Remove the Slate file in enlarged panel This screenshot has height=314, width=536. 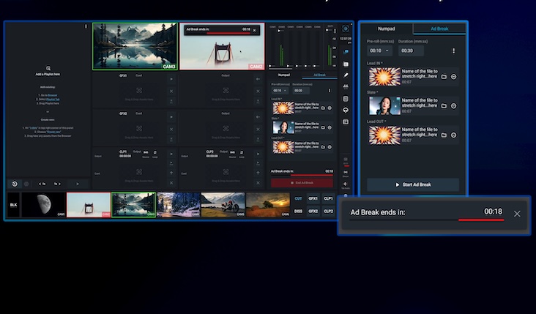pos(453,106)
